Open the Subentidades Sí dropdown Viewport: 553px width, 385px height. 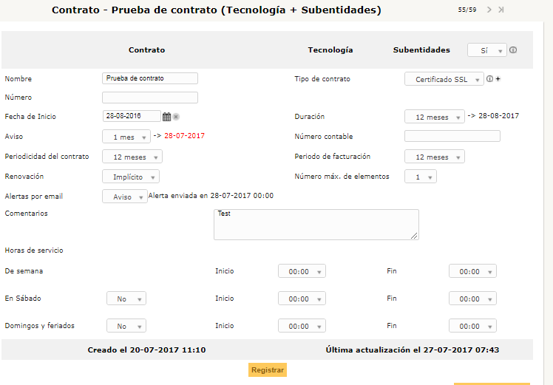[487, 50]
